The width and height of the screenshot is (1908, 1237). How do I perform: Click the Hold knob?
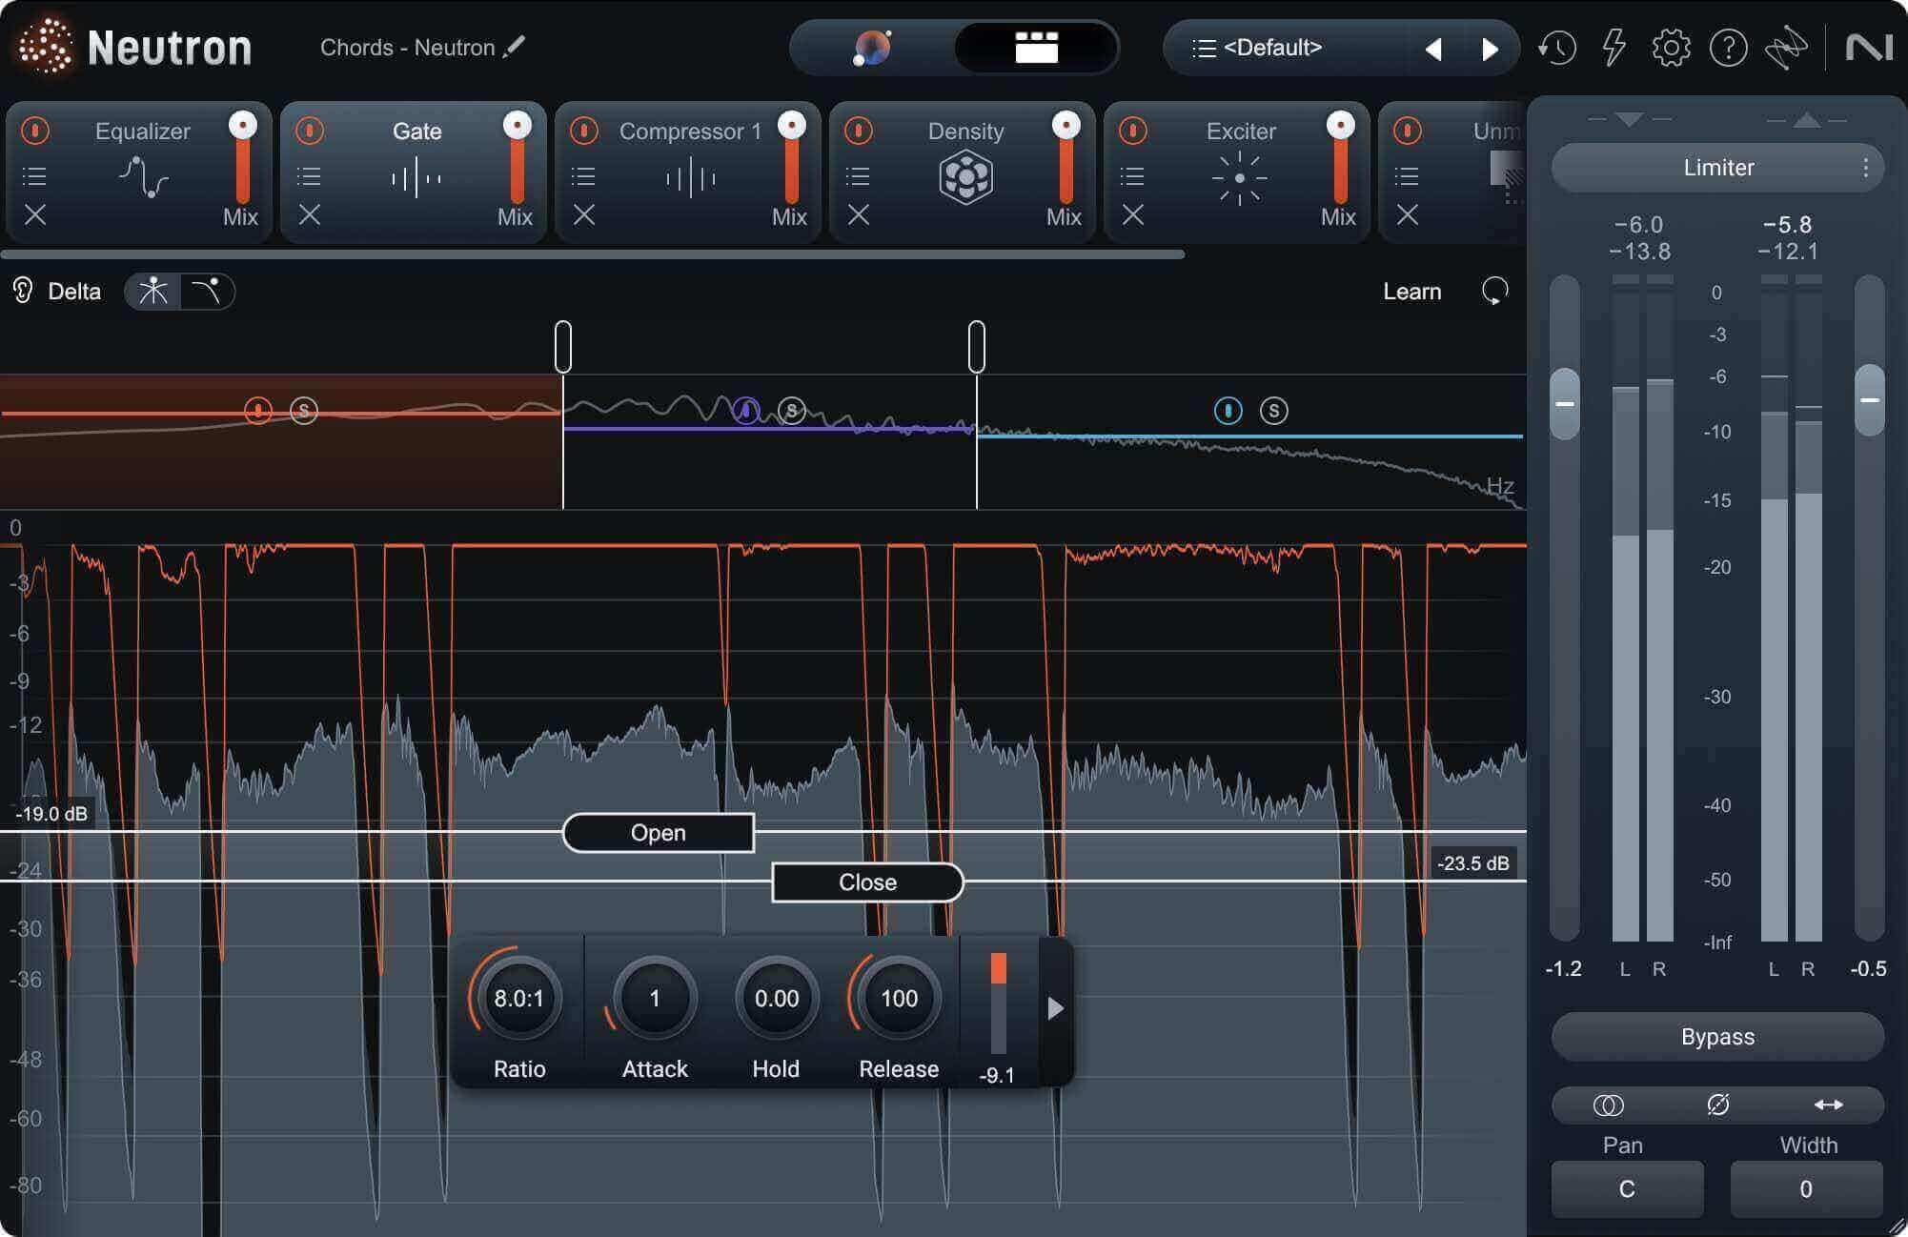pyautogui.click(x=777, y=999)
